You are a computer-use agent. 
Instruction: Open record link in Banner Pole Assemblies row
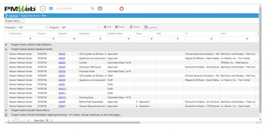pyautogui.click(x=62, y=102)
